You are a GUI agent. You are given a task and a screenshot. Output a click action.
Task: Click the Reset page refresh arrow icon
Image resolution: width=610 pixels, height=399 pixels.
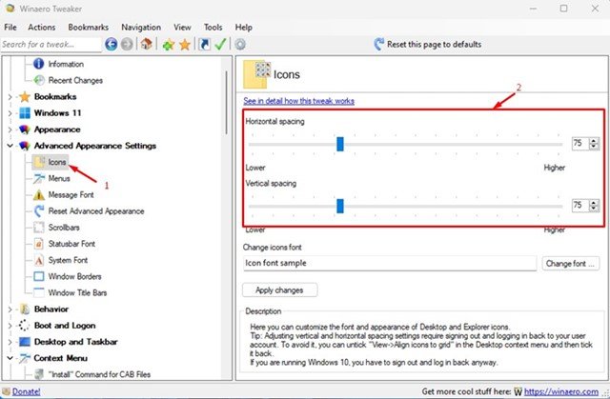(378, 44)
